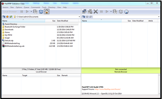Click log scrollbar up arrow
The image size is (162, 99).
(x=159, y=75)
